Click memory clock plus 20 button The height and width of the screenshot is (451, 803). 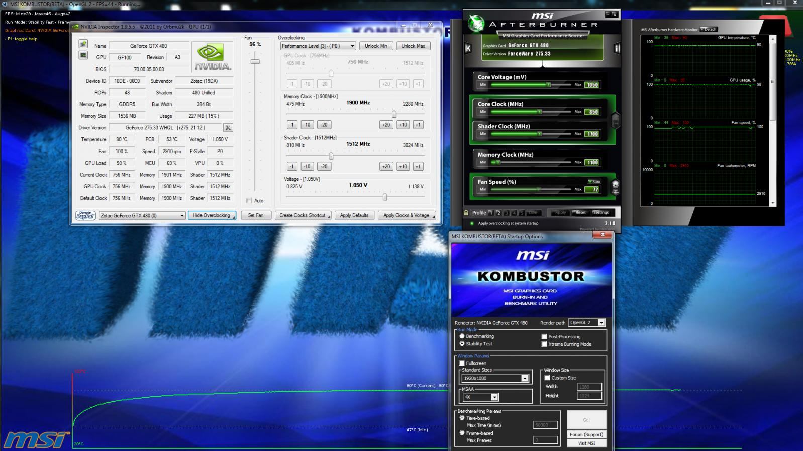[386, 125]
